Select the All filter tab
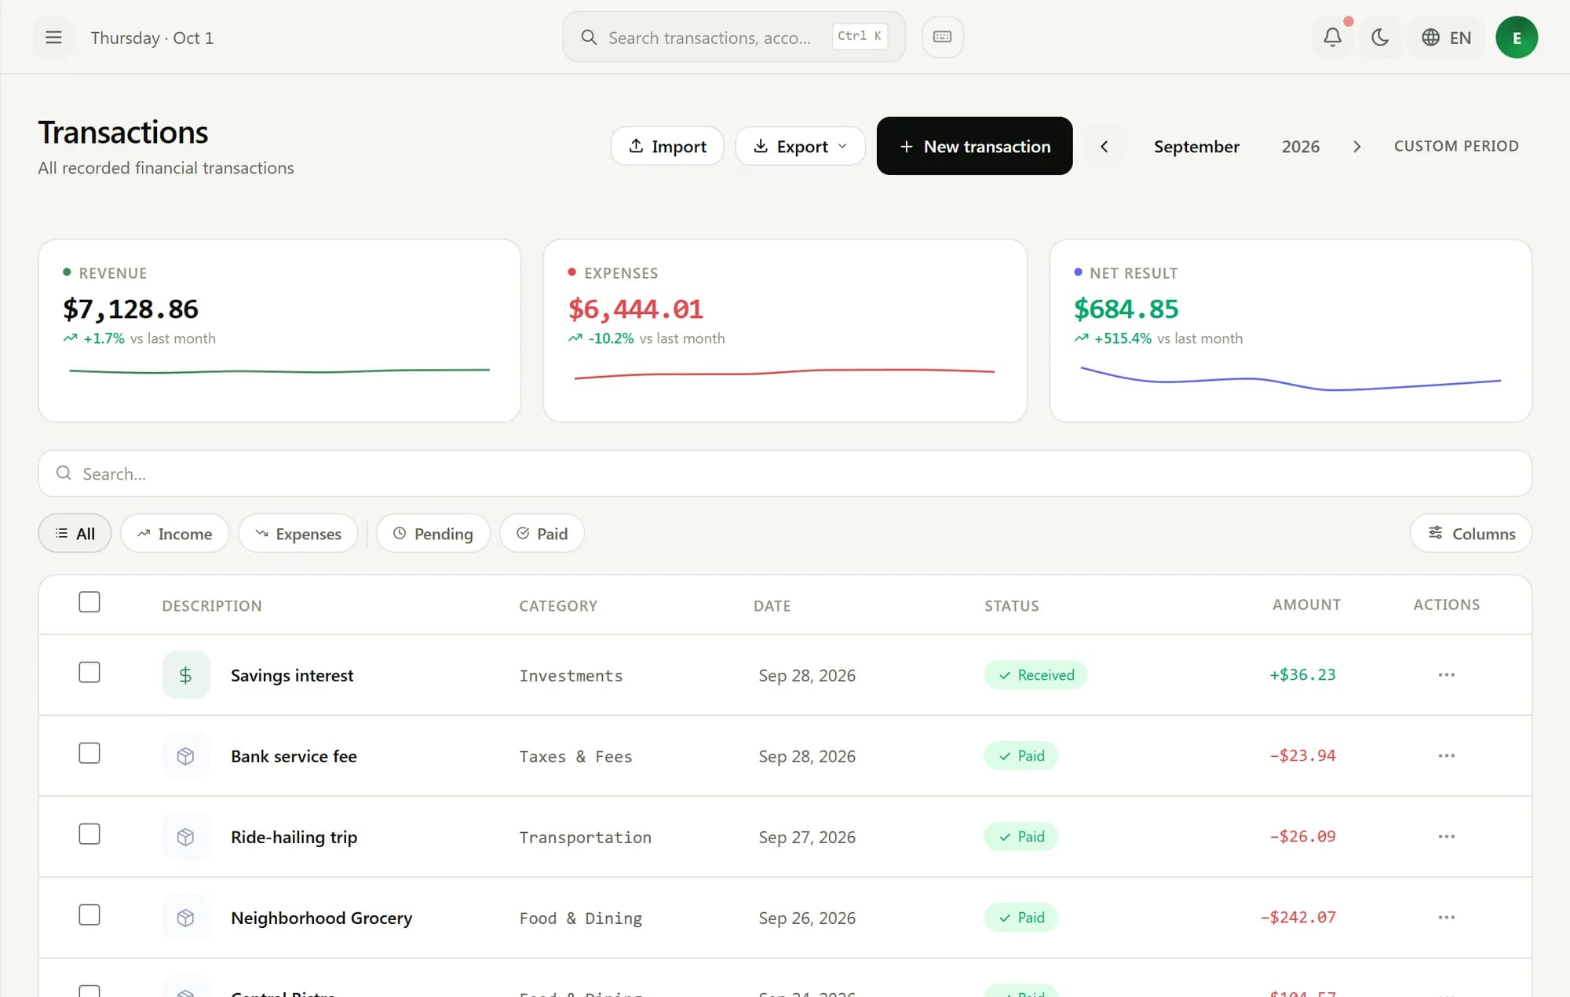The width and height of the screenshot is (1570, 997). (75, 534)
